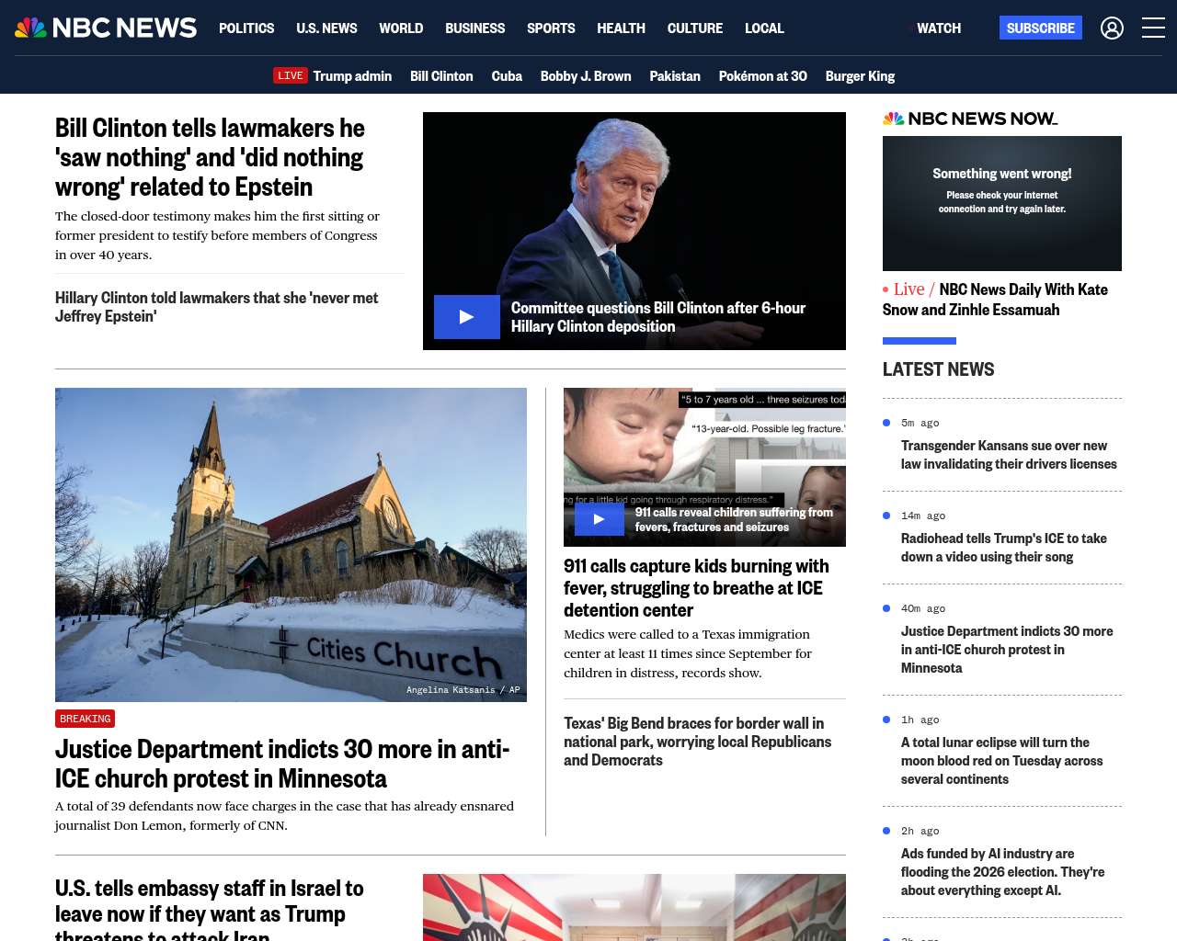Click the red LIVE badge
This screenshot has height=941, width=1177.
click(290, 75)
